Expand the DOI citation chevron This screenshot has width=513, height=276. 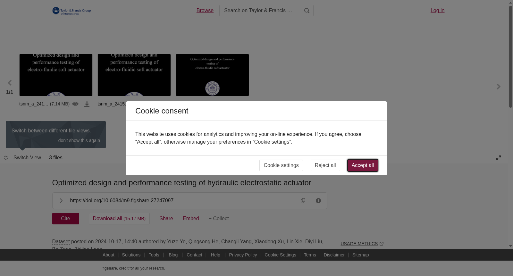point(61,201)
